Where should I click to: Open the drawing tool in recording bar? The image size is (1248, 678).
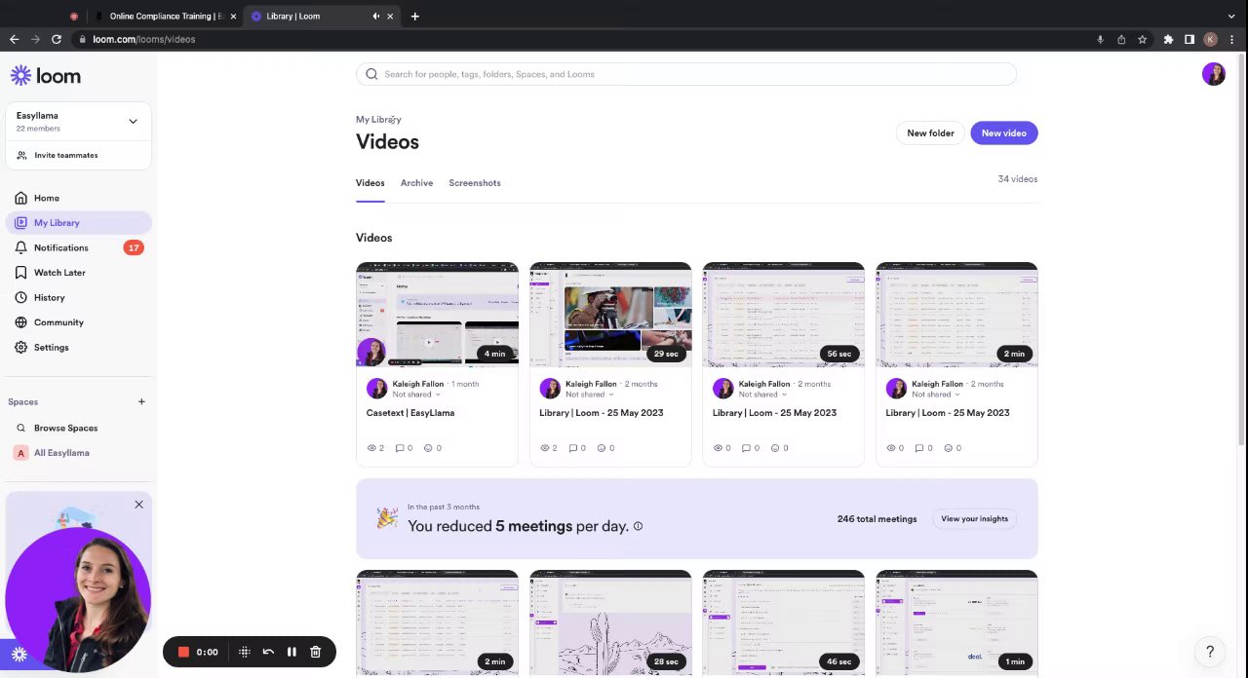pyautogui.click(x=245, y=652)
